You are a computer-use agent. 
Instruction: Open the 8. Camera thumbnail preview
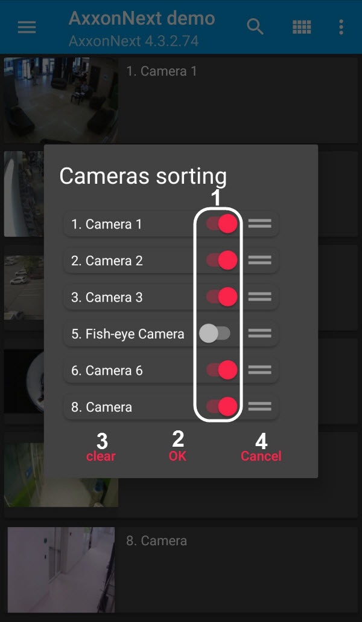61,569
